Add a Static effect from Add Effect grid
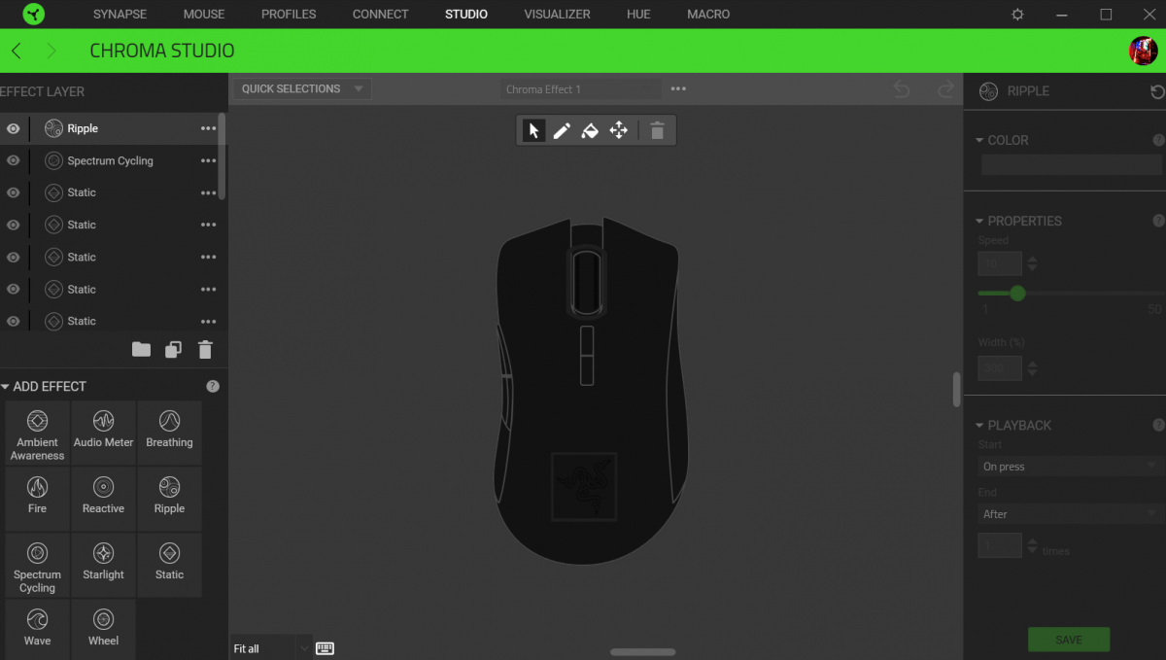 point(169,565)
